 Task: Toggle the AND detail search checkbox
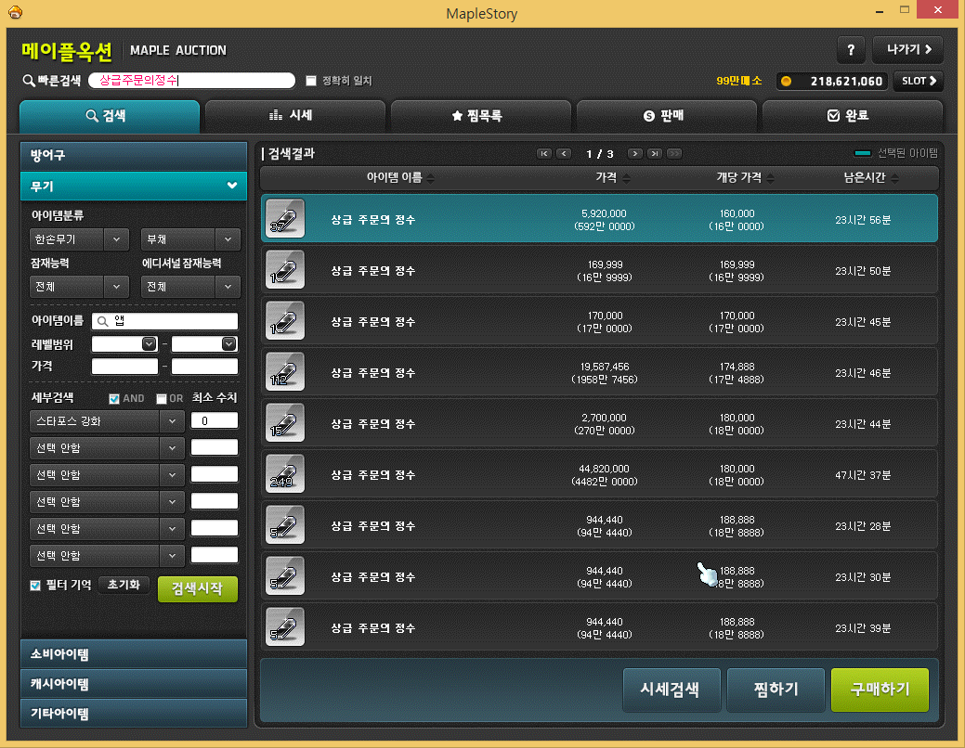tap(114, 399)
